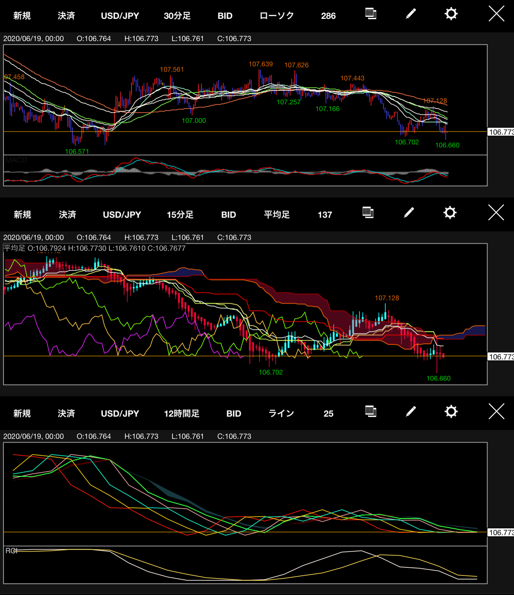Tap the pencil draw tool on 30分足 chart
The width and height of the screenshot is (514, 595).
coord(411,14)
